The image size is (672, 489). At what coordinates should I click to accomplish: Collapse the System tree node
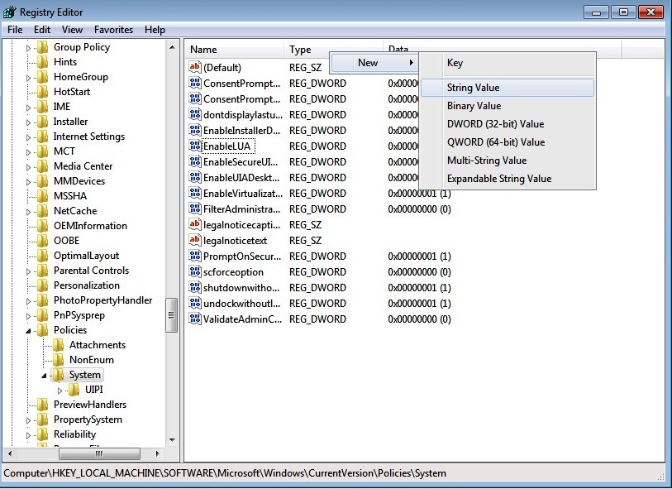tap(44, 376)
